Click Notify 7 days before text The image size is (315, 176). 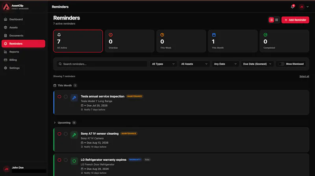[94, 110]
